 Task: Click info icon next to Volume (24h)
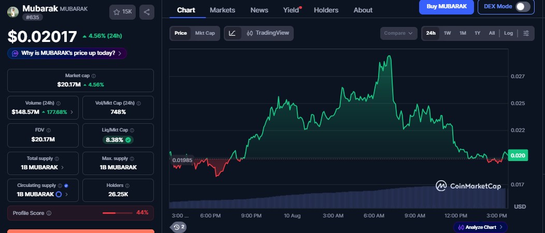(x=59, y=103)
